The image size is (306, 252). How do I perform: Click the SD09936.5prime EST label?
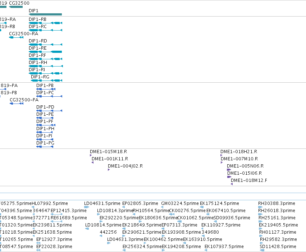tap(232, 218)
